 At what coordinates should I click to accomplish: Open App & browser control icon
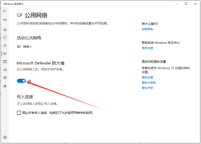(x=5, y=62)
